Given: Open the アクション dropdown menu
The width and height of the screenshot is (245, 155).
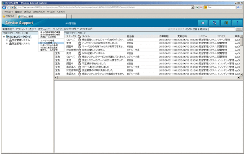Looking at the screenshot, I should tap(21, 29).
